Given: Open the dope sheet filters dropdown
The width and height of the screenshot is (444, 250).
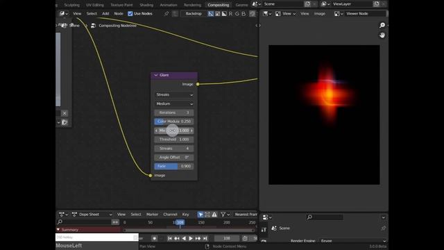Looking at the screenshot, I should (x=225, y=215).
